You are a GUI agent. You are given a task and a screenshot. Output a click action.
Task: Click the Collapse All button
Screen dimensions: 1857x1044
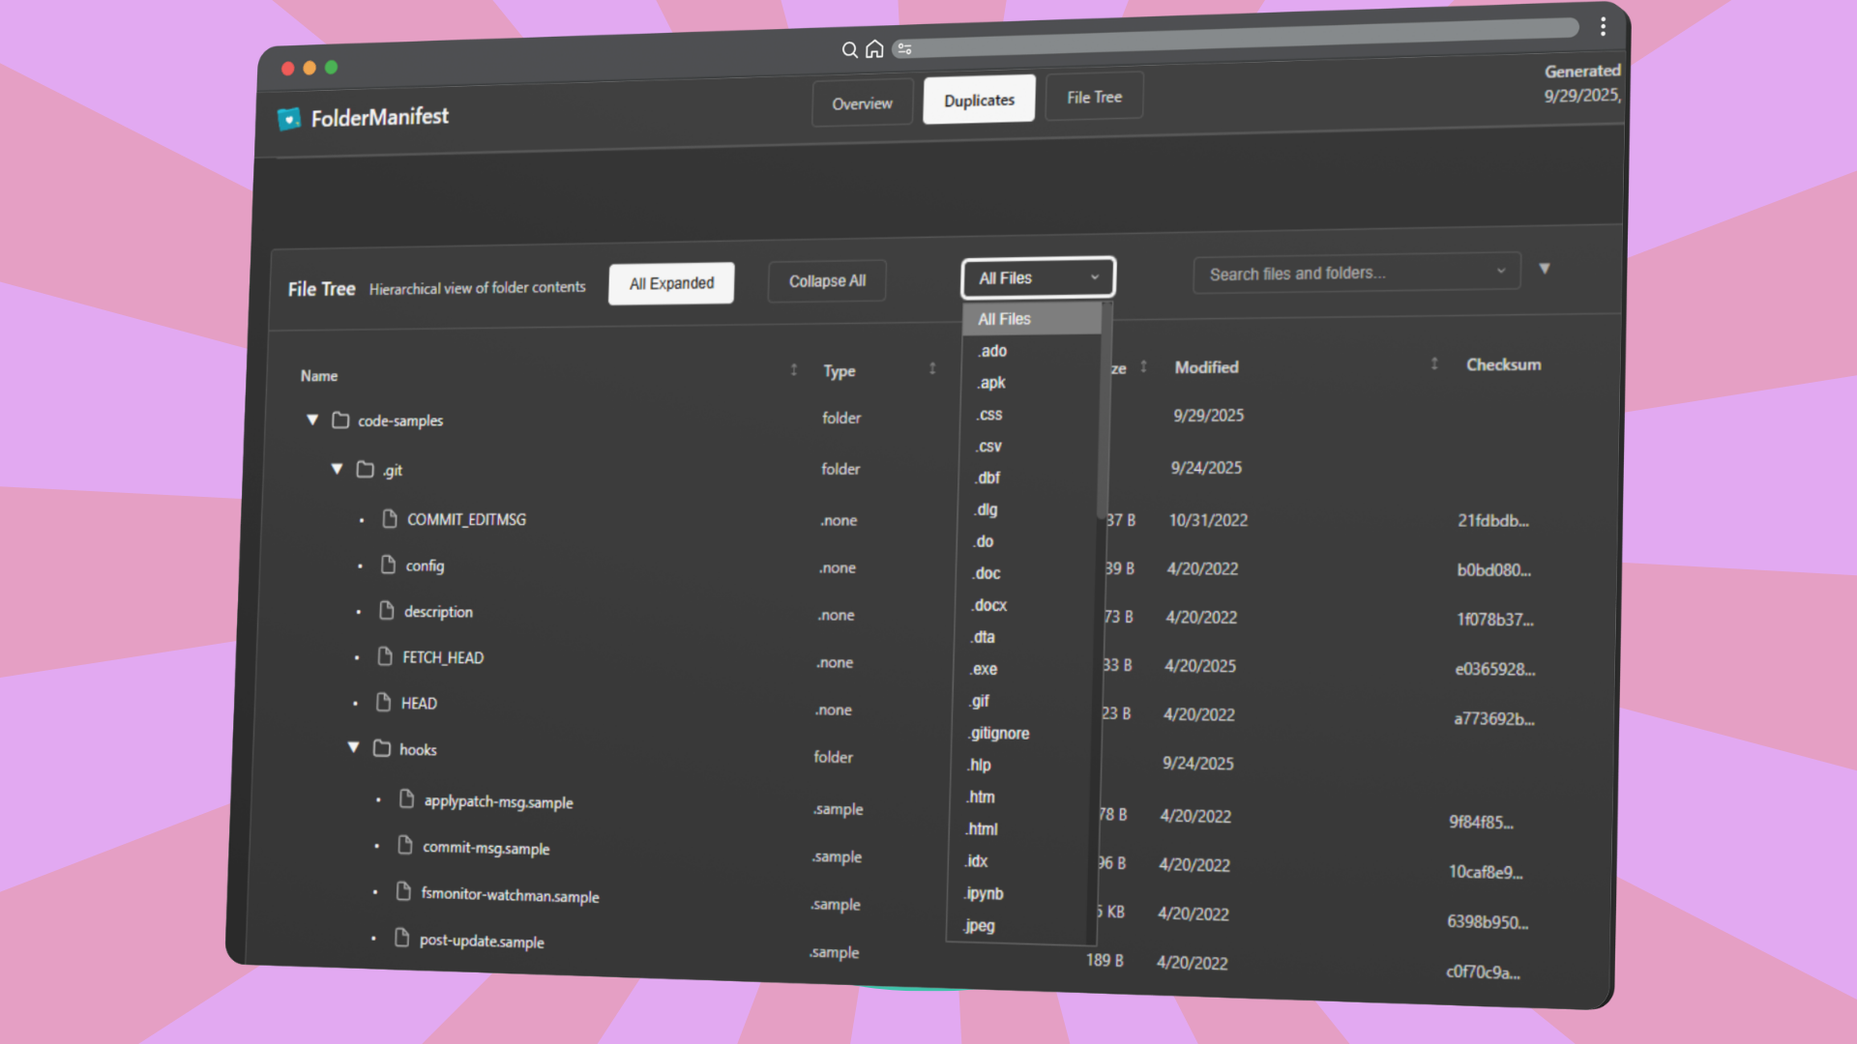pyautogui.click(x=826, y=280)
